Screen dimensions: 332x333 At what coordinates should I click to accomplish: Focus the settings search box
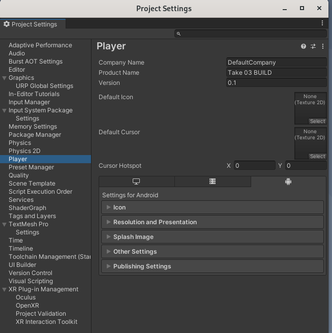pos(251,34)
